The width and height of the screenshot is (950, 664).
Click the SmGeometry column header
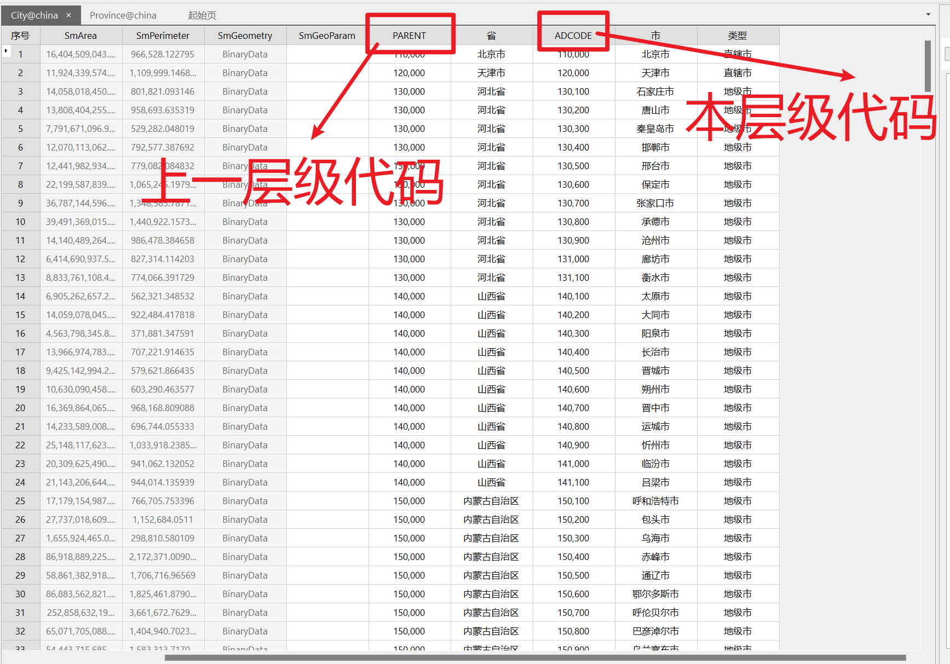coord(245,35)
